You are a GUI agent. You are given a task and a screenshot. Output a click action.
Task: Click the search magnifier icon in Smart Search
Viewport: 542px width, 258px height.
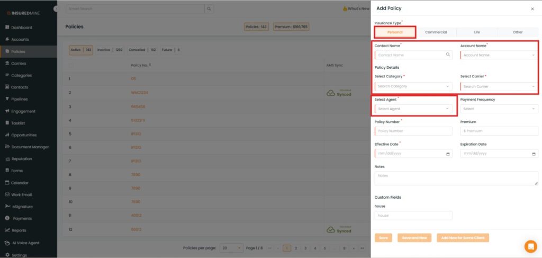click(209, 9)
